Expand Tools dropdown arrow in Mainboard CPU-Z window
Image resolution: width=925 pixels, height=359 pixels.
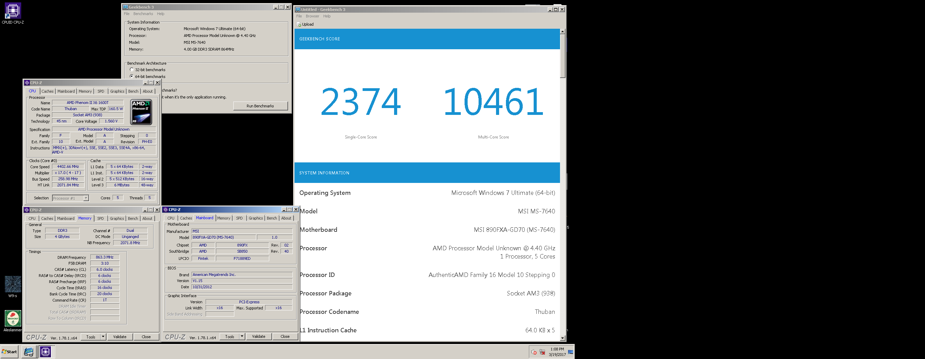(x=242, y=336)
